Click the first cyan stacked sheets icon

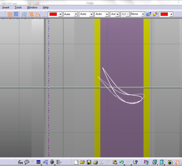155,162
